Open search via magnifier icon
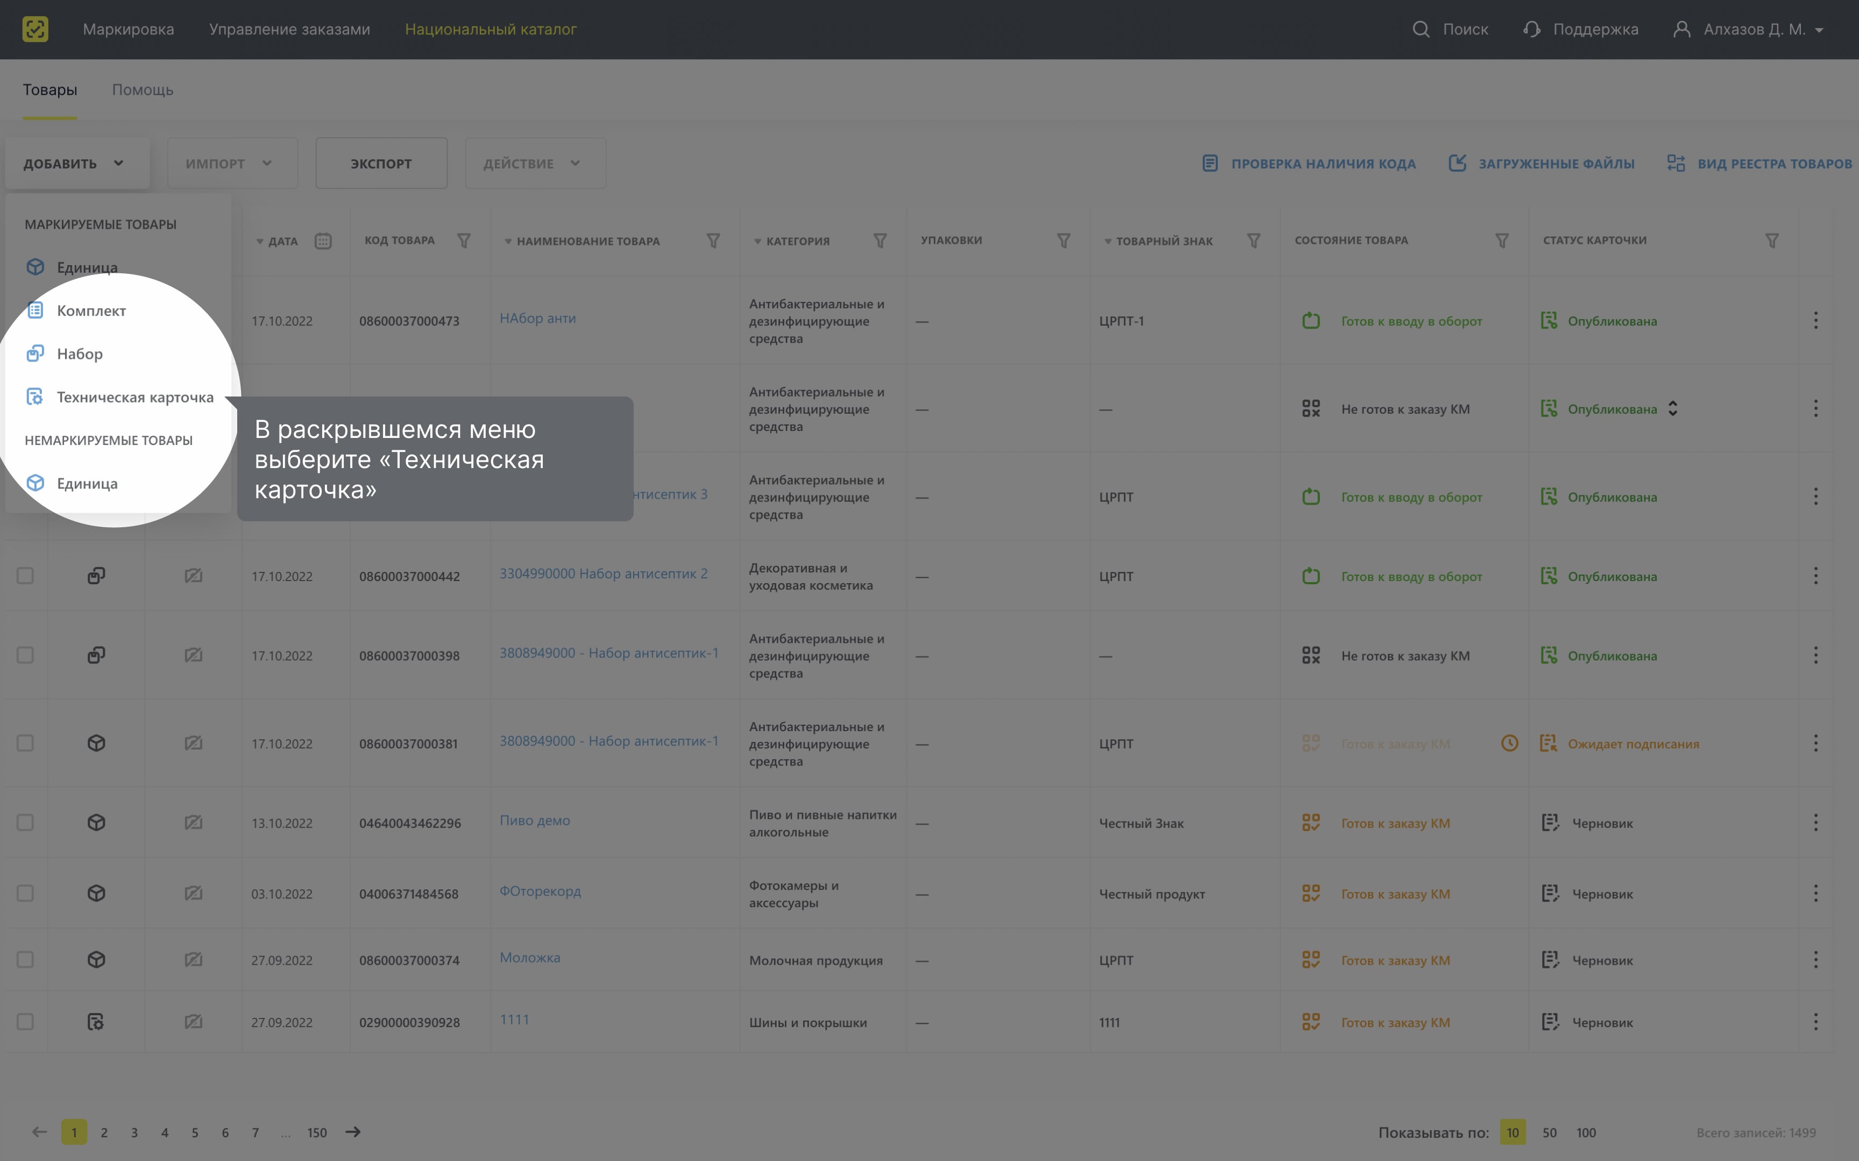Screen dimensions: 1859x1161 pos(1421,29)
